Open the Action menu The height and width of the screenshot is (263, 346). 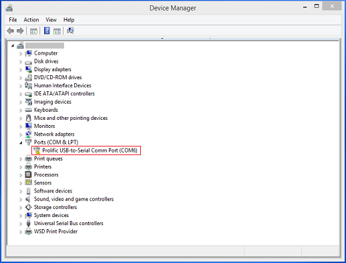pos(31,20)
